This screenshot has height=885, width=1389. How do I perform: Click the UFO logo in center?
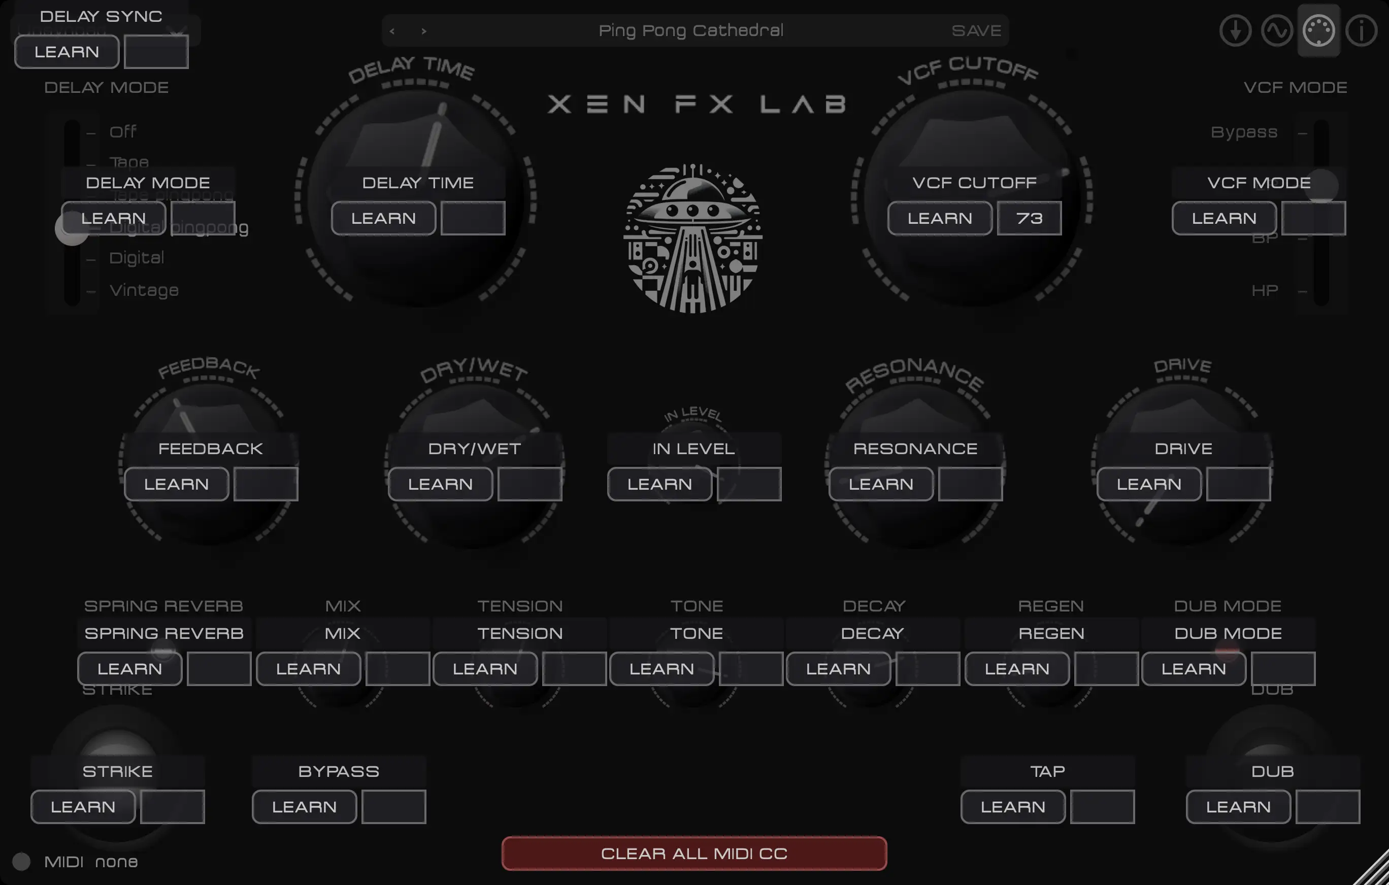click(x=693, y=238)
